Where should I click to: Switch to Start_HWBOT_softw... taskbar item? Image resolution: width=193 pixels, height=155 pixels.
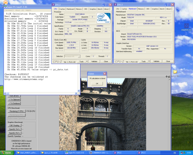coord(27,153)
